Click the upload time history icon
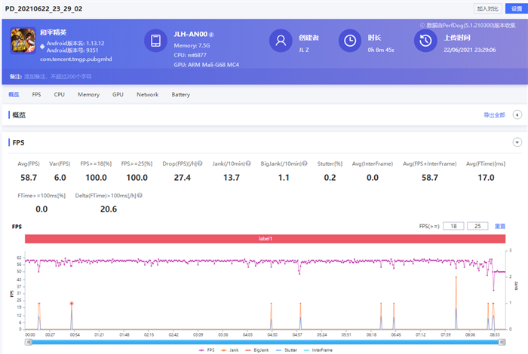The width and height of the screenshot is (528, 354). 425,41
